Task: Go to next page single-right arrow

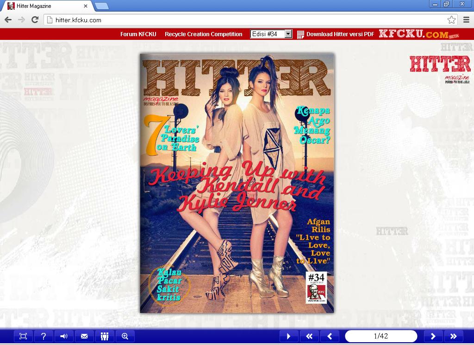Action: pos(433,336)
